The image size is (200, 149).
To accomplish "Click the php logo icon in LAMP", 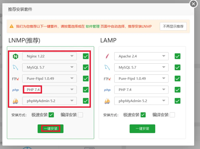I will point(107,90).
